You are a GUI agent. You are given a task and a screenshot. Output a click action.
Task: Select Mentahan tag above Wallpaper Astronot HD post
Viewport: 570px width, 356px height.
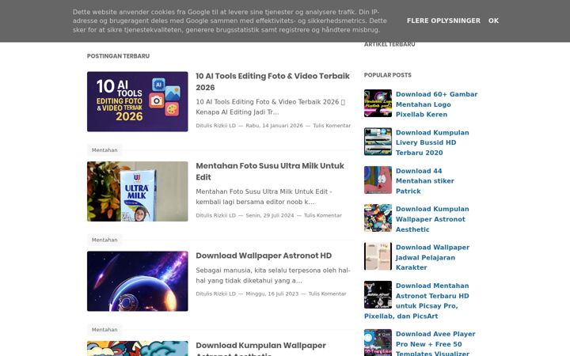click(x=104, y=240)
